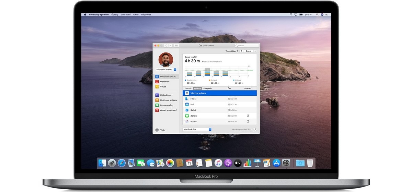
Task: Open Obsah a soukromí settings
Action: pyautogui.click(x=167, y=110)
